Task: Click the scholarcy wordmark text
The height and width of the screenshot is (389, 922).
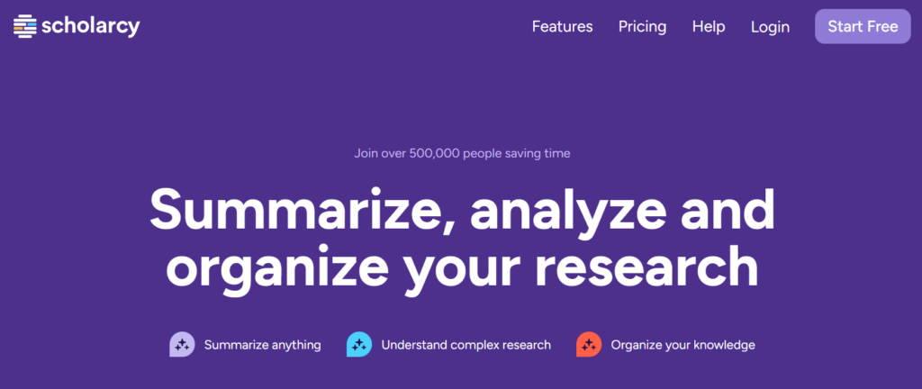Action: point(91,26)
